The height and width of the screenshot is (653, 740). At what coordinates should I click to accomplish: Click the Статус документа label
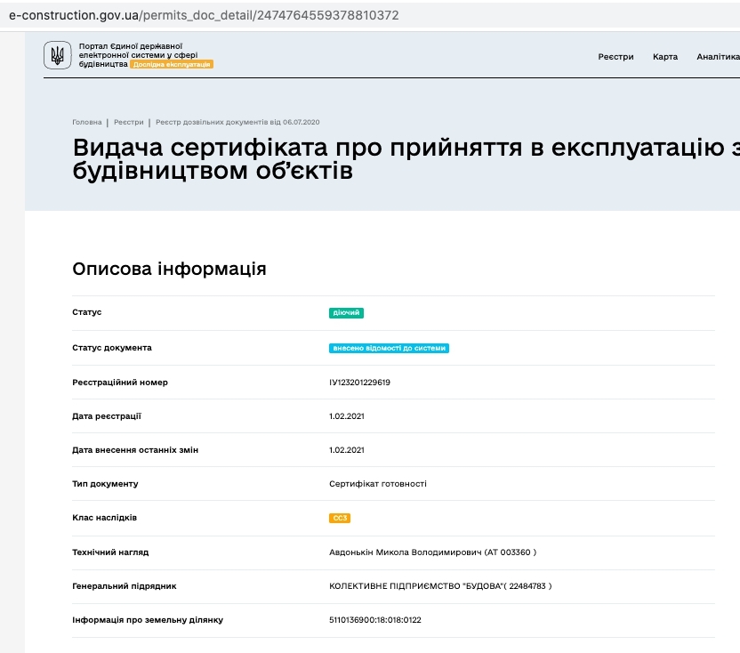pos(112,348)
